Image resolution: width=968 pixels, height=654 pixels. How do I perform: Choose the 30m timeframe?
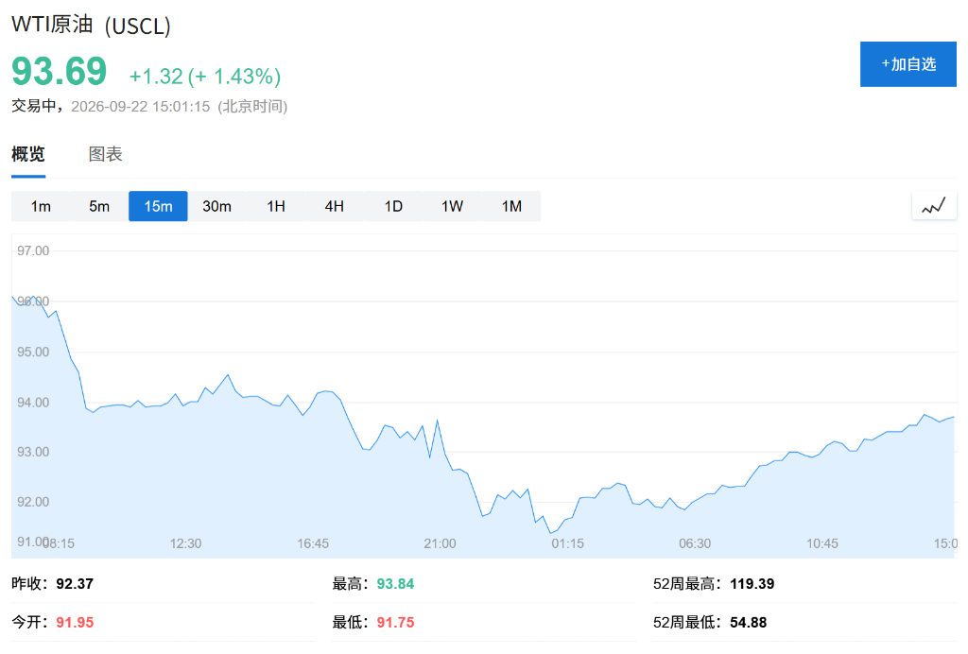pos(216,206)
